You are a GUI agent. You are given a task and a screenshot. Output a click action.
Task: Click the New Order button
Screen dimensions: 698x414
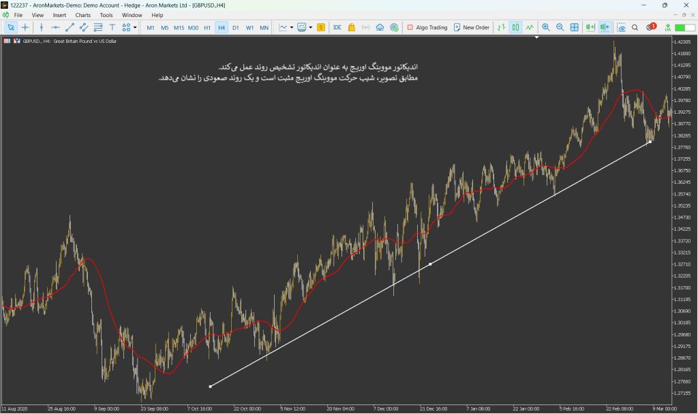tap(472, 27)
